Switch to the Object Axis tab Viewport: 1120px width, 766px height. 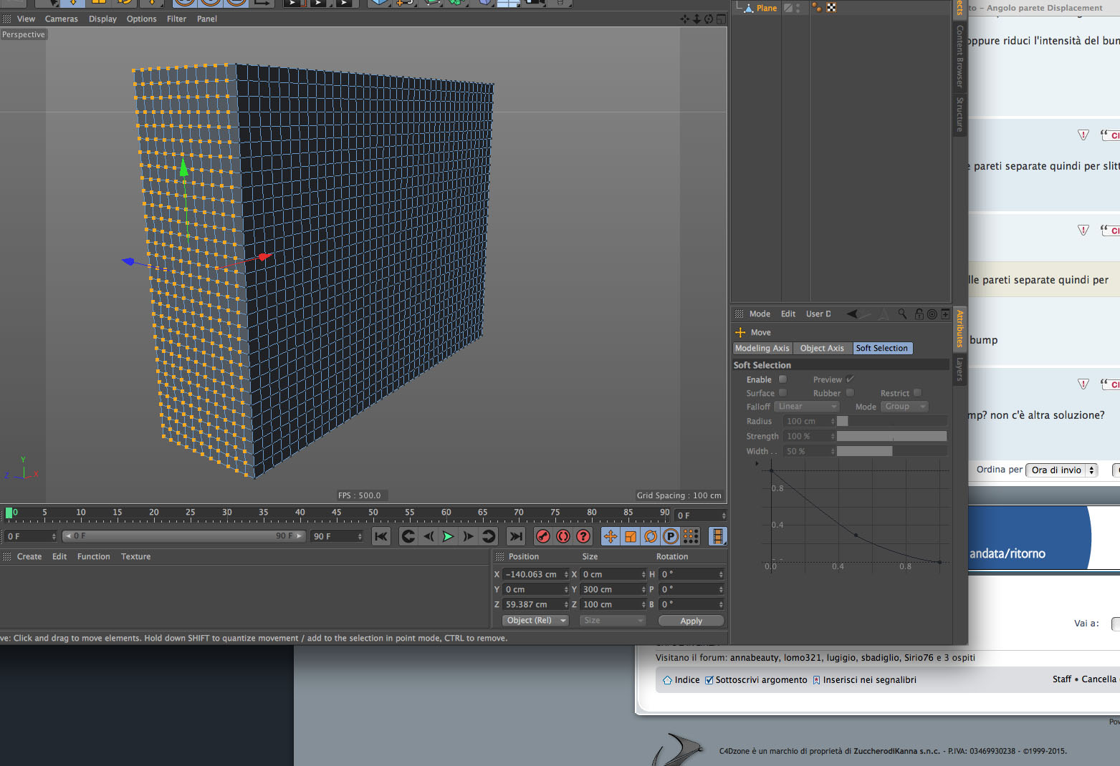[822, 349]
